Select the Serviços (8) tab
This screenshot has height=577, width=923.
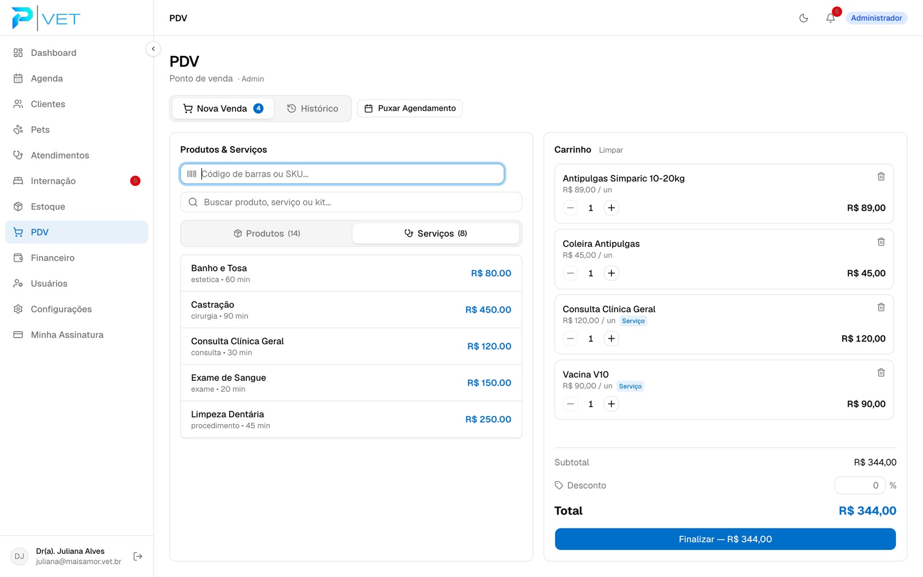[x=436, y=233]
